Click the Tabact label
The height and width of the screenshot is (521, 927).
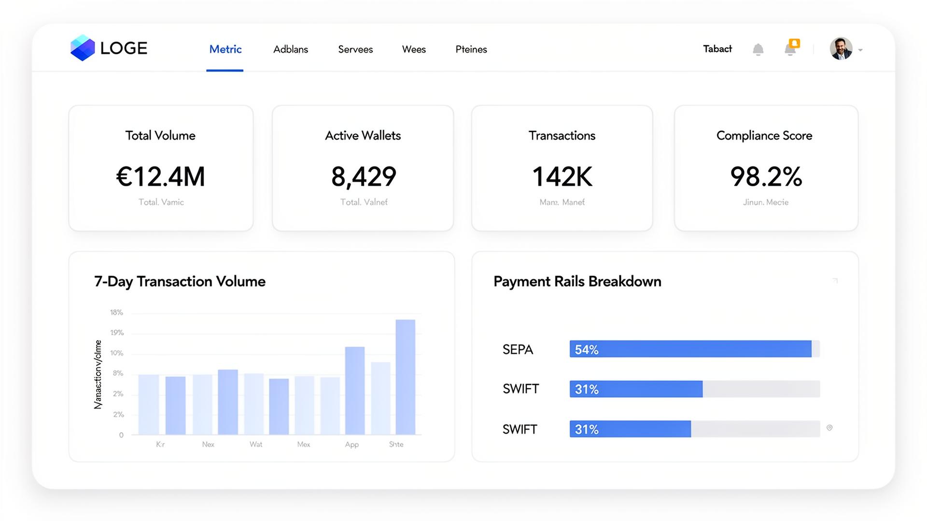717,49
